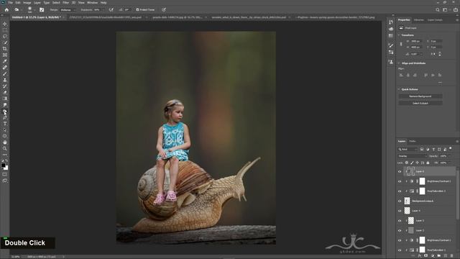Click the foreground color swatch
Viewport: 460px width, 259px height.
point(3,165)
